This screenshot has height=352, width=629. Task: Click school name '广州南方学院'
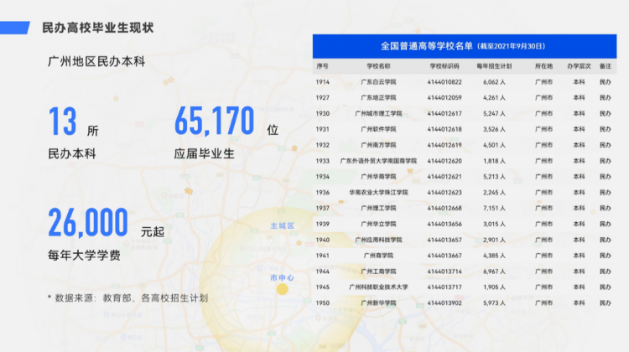(378, 145)
